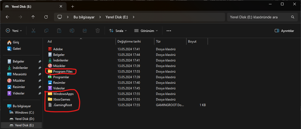Refresh the current folder view
The height and width of the screenshot is (129, 301).
point(46,17)
